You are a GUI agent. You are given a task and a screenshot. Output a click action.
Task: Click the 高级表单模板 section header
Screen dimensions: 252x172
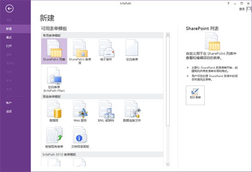102,97
